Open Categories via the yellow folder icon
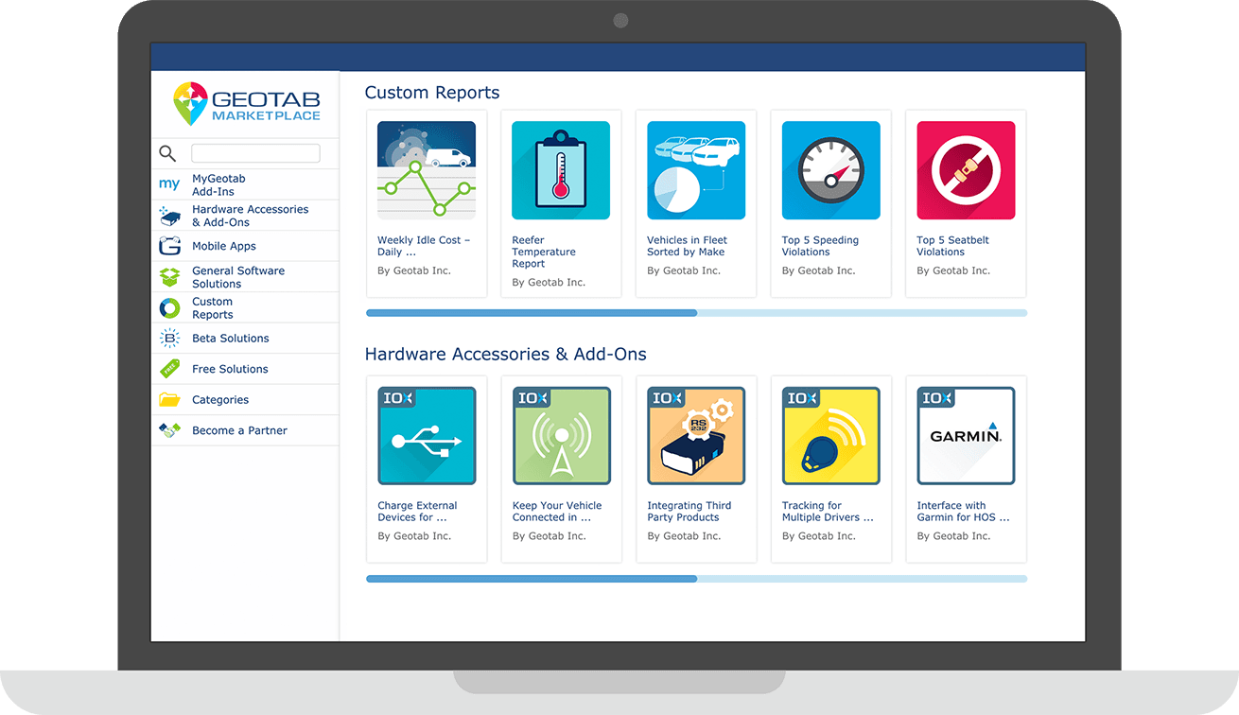This screenshot has height=715, width=1239. (168, 399)
